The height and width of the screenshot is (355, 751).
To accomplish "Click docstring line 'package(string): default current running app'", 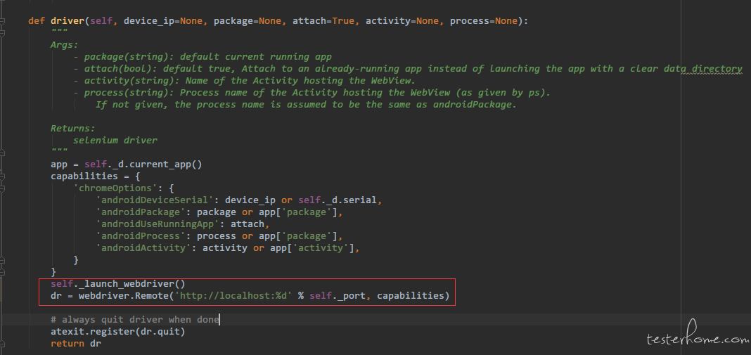I will [x=208, y=57].
